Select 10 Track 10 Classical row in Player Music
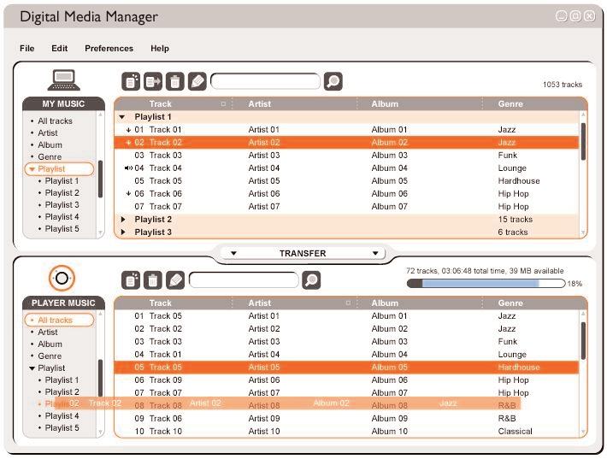The image size is (607, 459). tap(346, 431)
